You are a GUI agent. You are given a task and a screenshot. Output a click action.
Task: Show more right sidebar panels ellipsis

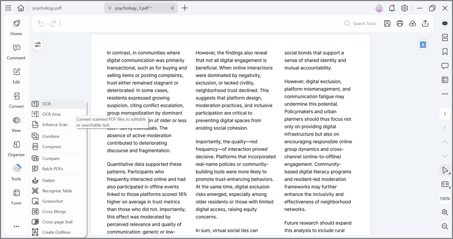(x=445, y=94)
